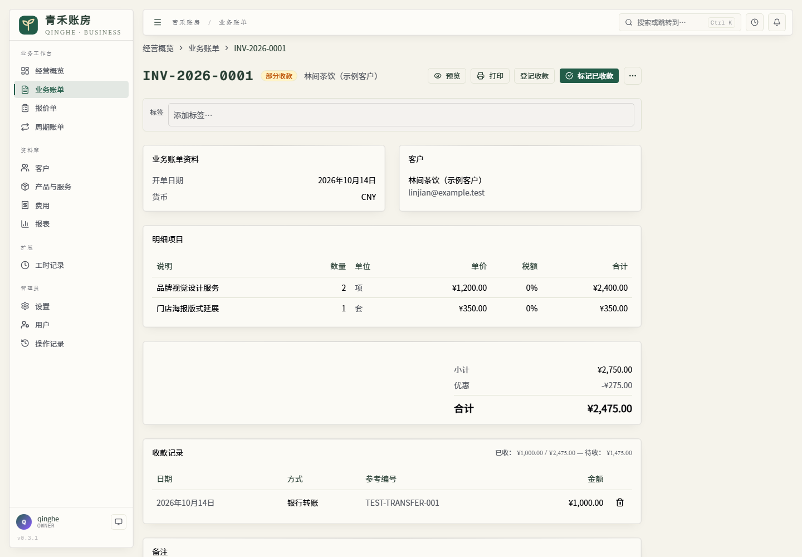The image size is (802, 557).
Task: Click the -¥275.00 discount value
Action: point(617,385)
